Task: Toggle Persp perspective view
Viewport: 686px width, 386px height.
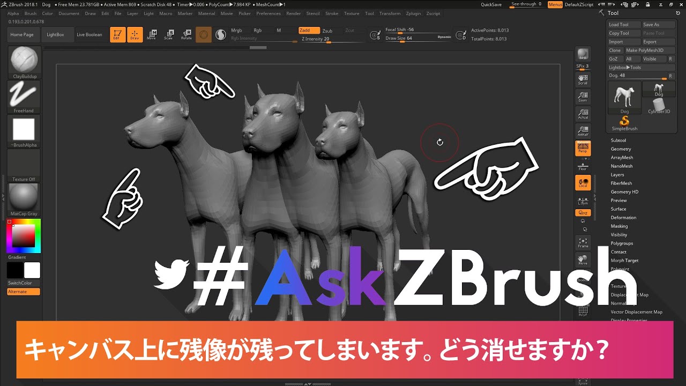Action: click(583, 149)
